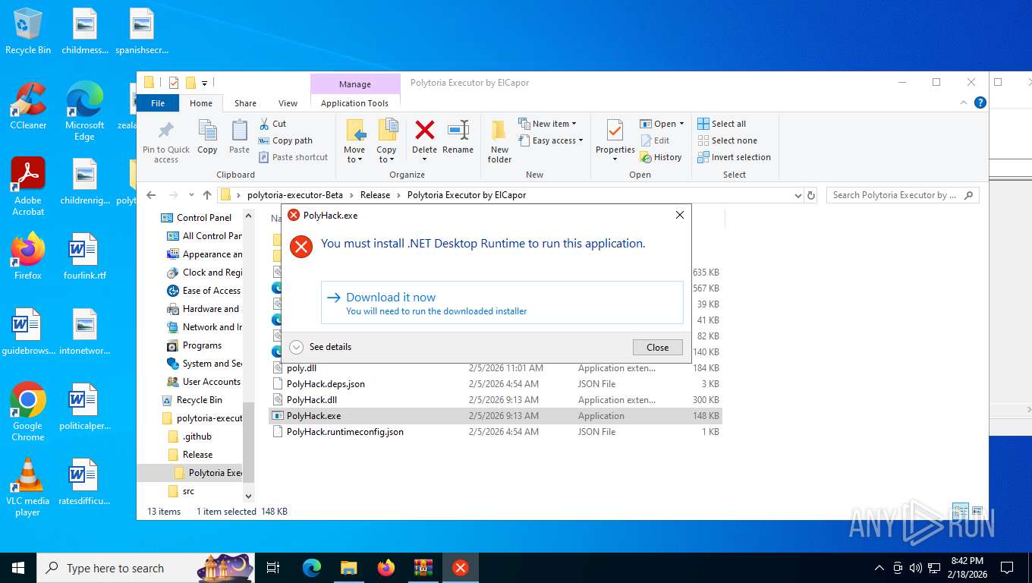Click Copy path in ribbon
Screen dimensions: 1032x583
(x=285, y=140)
